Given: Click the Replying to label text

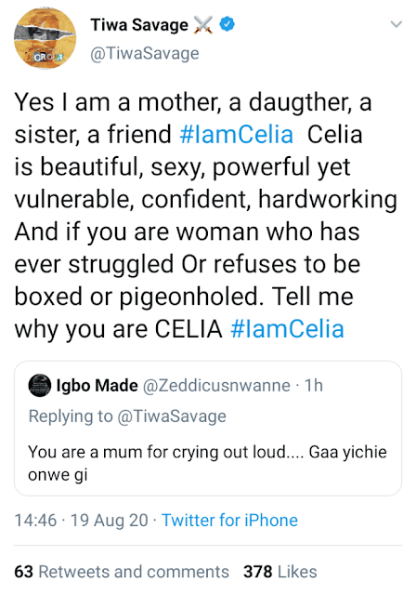Looking at the screenshot, I should coord(71,416).
